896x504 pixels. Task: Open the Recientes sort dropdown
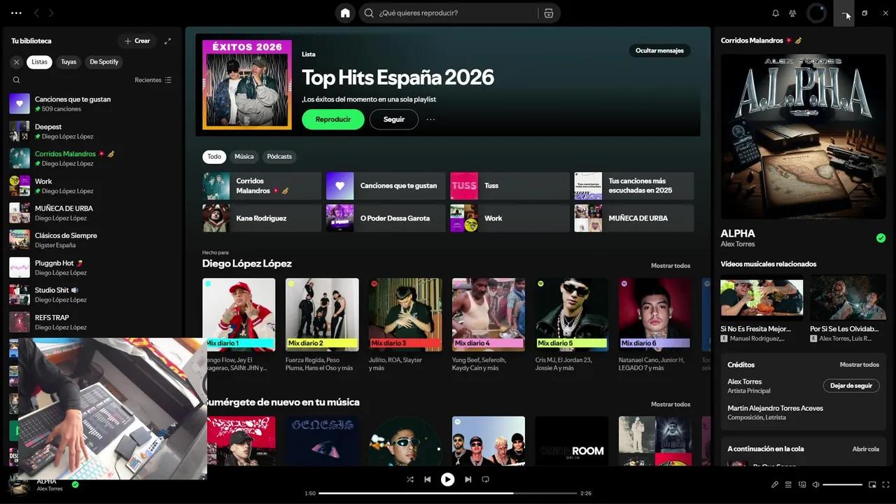(153, 80)
